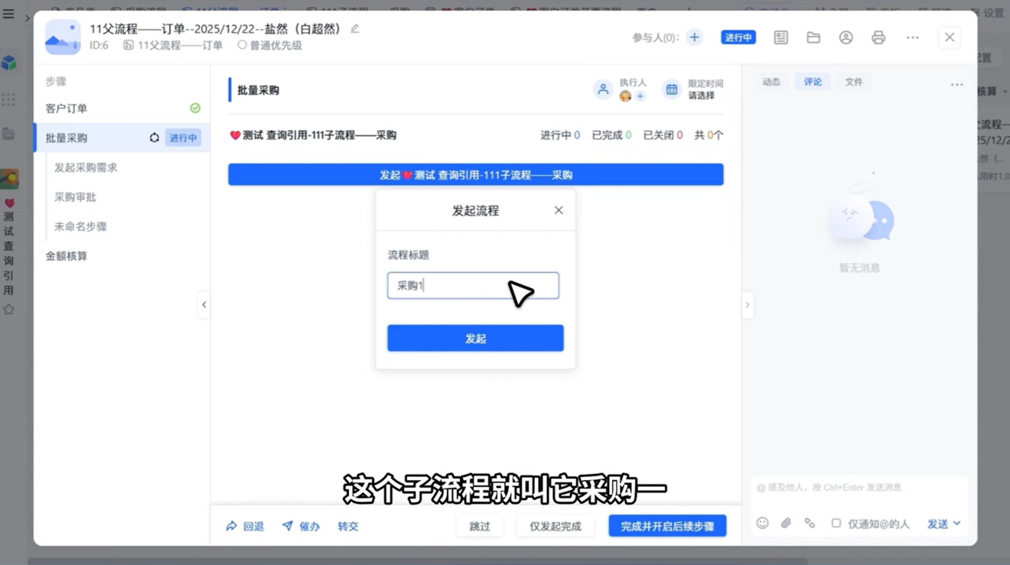Open the comment panel ellipsis menu
This screenshot has height=565, width=1010.
click(x=956, y=85)
